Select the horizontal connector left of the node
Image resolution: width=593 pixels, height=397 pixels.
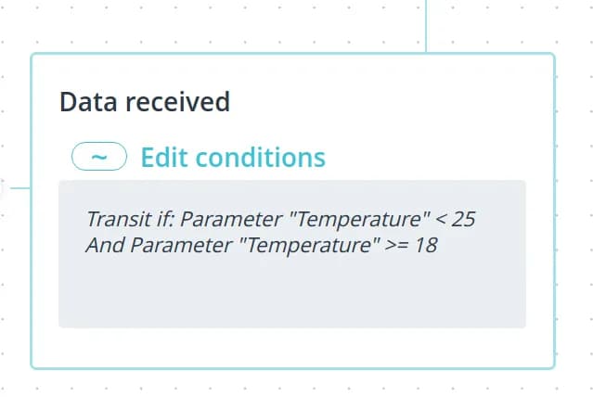point(17,187)
